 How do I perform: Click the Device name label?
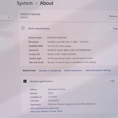[x=35, y=38]
